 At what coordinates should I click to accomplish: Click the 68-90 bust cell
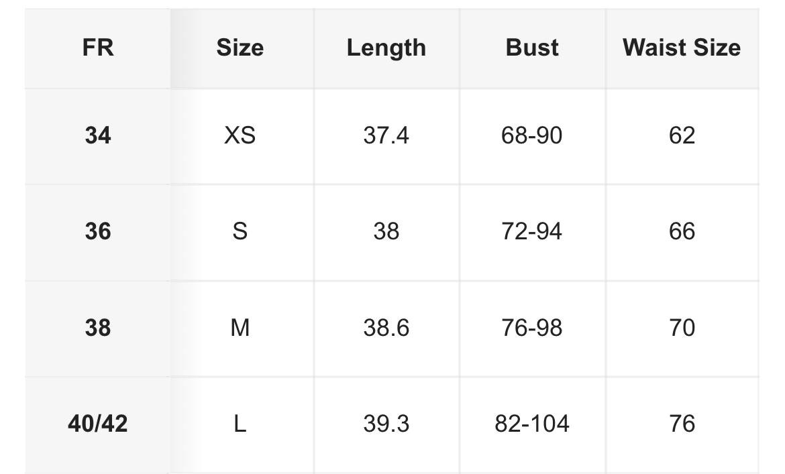point(531,135)
